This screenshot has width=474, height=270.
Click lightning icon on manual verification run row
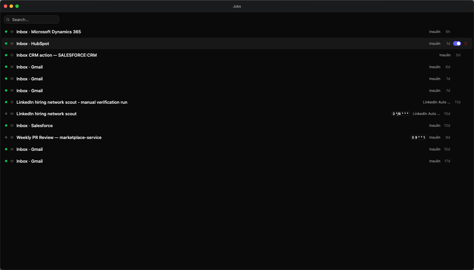pyautogui.click(x=12, y=102)
